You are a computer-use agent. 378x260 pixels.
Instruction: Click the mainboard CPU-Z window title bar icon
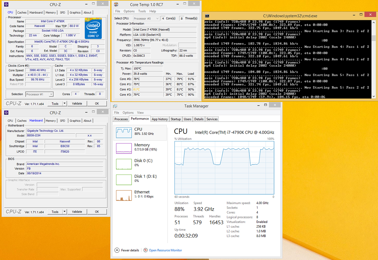[6, 112]
